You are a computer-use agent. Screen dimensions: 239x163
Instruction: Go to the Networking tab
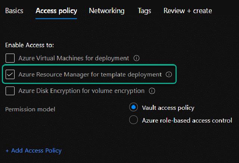pos(107,10)
